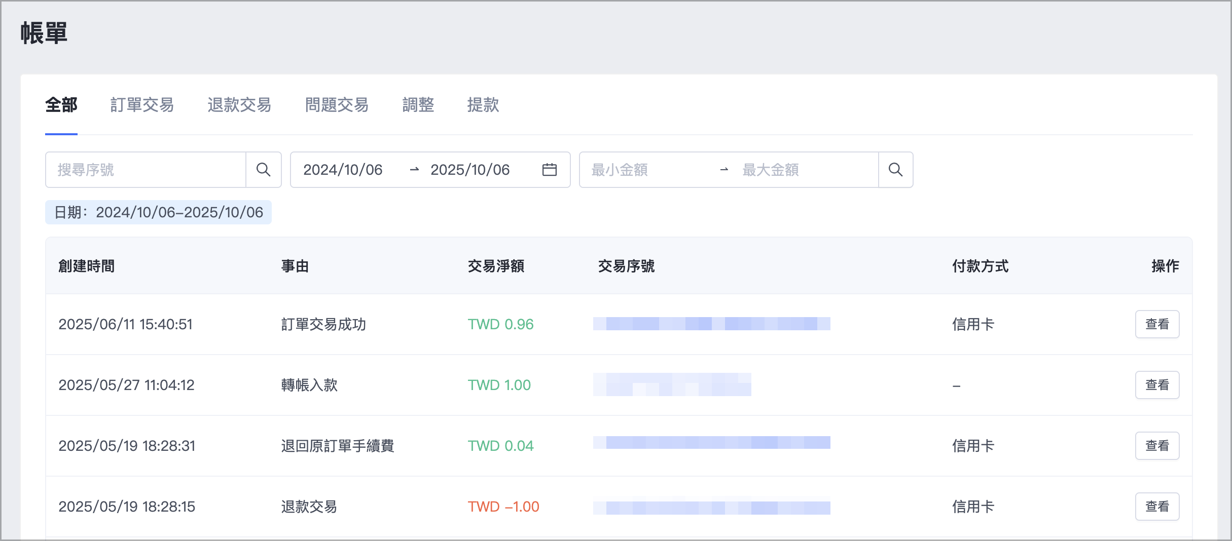Click the 操作 column header

(x=1165, y=266)
